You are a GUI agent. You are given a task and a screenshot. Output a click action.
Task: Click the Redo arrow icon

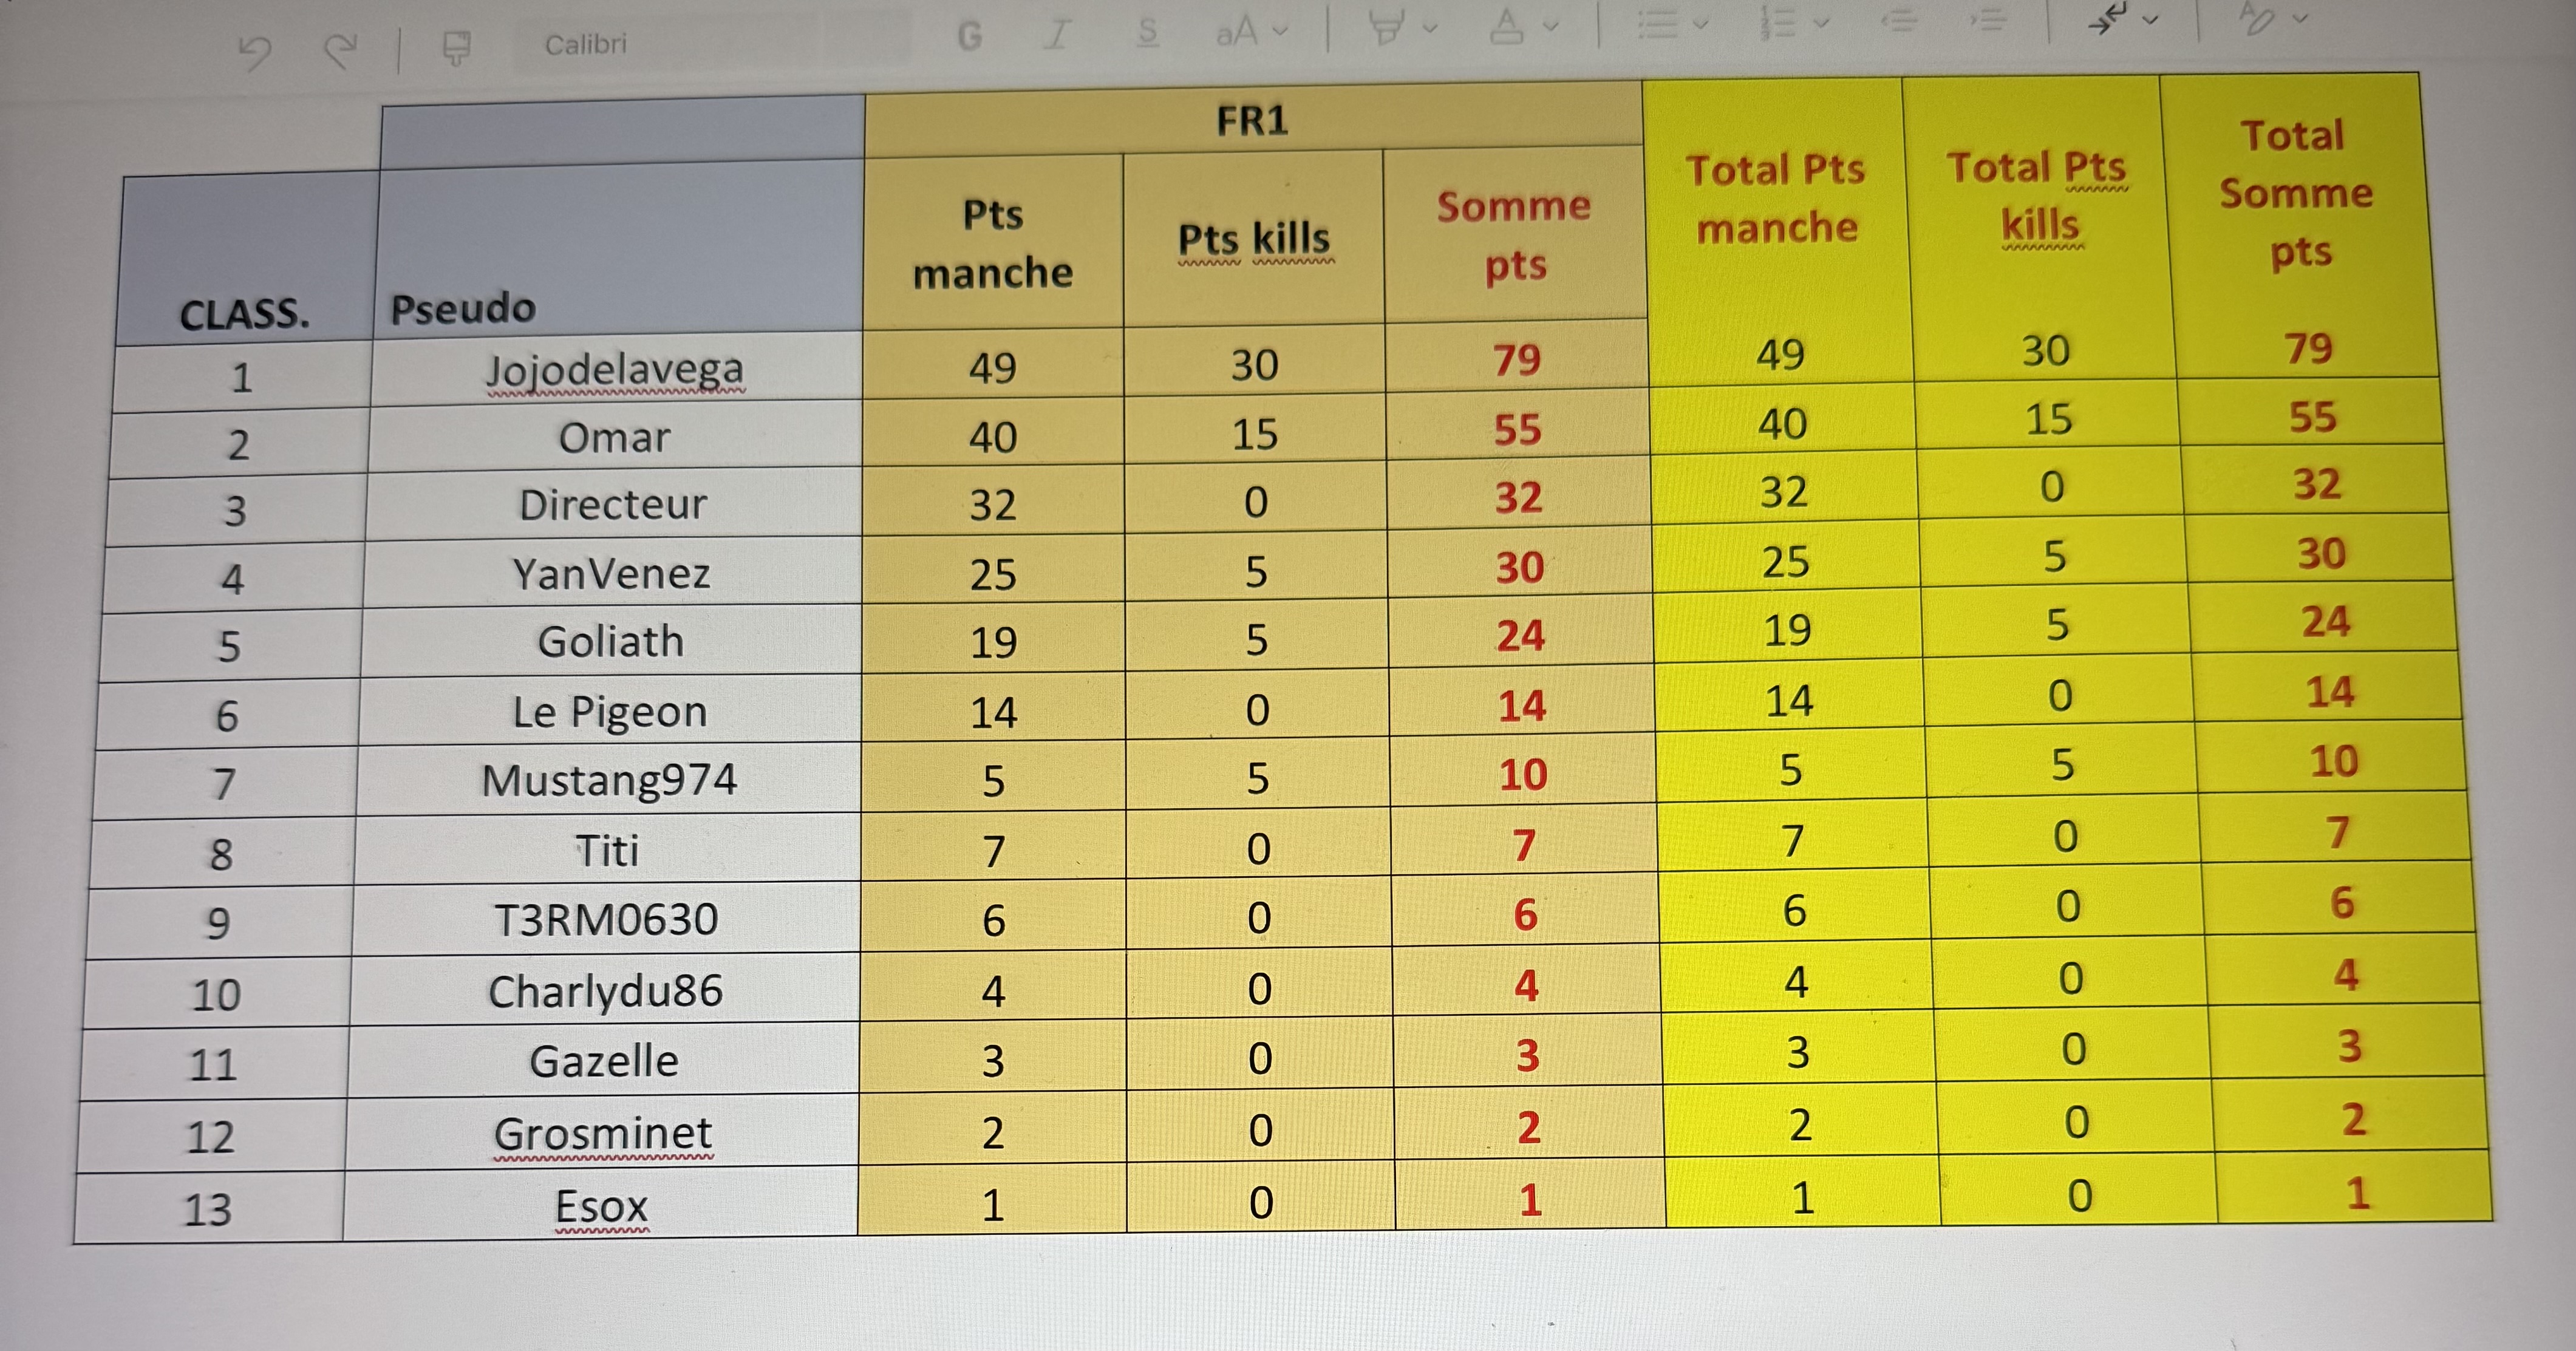click(x=341, y=49)
